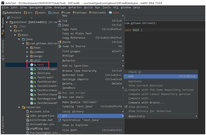Select Optimize Imports entry
Screen dimensions: 206x135
(x=91, y=79)
